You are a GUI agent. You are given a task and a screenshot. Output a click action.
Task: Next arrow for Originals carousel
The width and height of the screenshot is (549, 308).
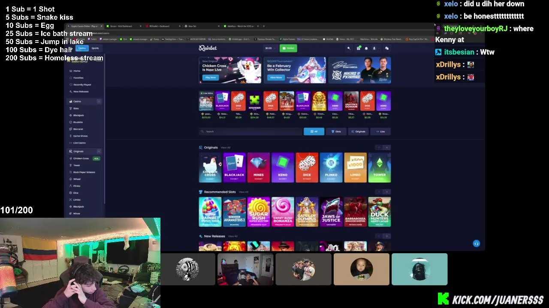coord(387,148)
